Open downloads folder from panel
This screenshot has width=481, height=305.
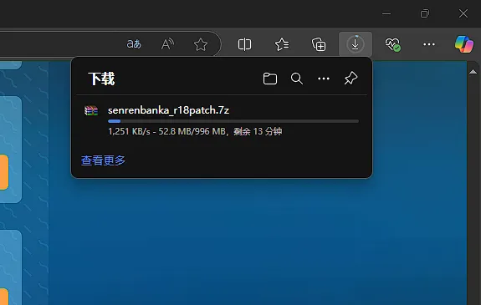(270, 79)
